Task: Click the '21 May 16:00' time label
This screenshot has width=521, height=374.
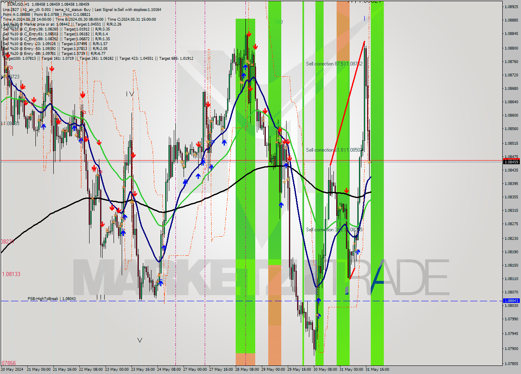Action: [65, 370]
